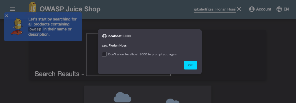Image resolution: width=296 pixels, height=103 pixels.
Task: Click "Don't allow localhost:3000 to prompt" label
Action: click(x=142, y=54)
